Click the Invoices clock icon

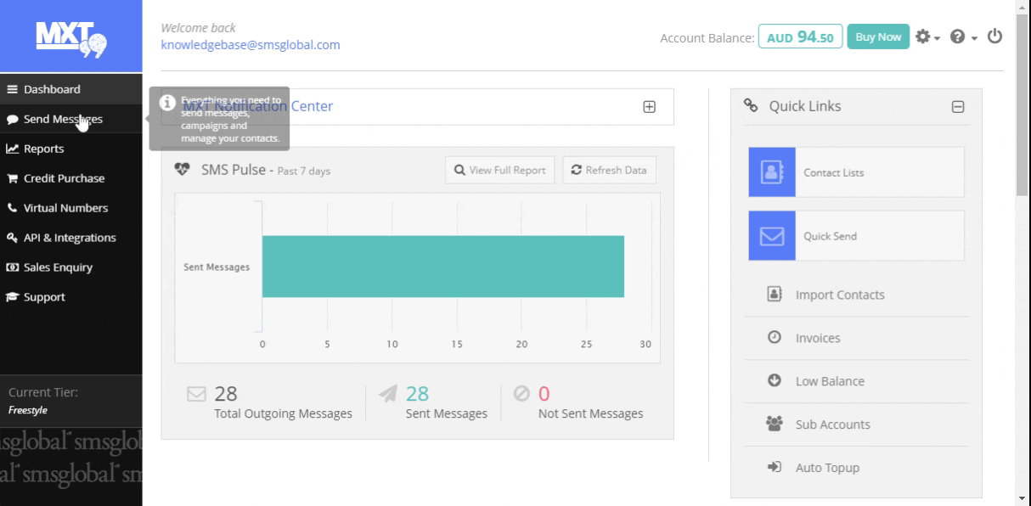pos(774,338)
